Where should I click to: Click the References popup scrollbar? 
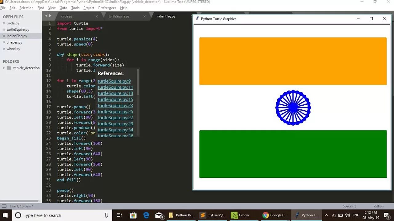(x=138, y=82)
